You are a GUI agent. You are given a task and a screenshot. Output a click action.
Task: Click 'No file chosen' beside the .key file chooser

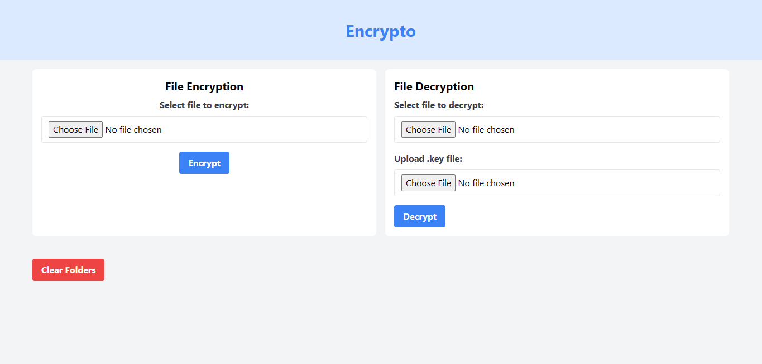486,183
